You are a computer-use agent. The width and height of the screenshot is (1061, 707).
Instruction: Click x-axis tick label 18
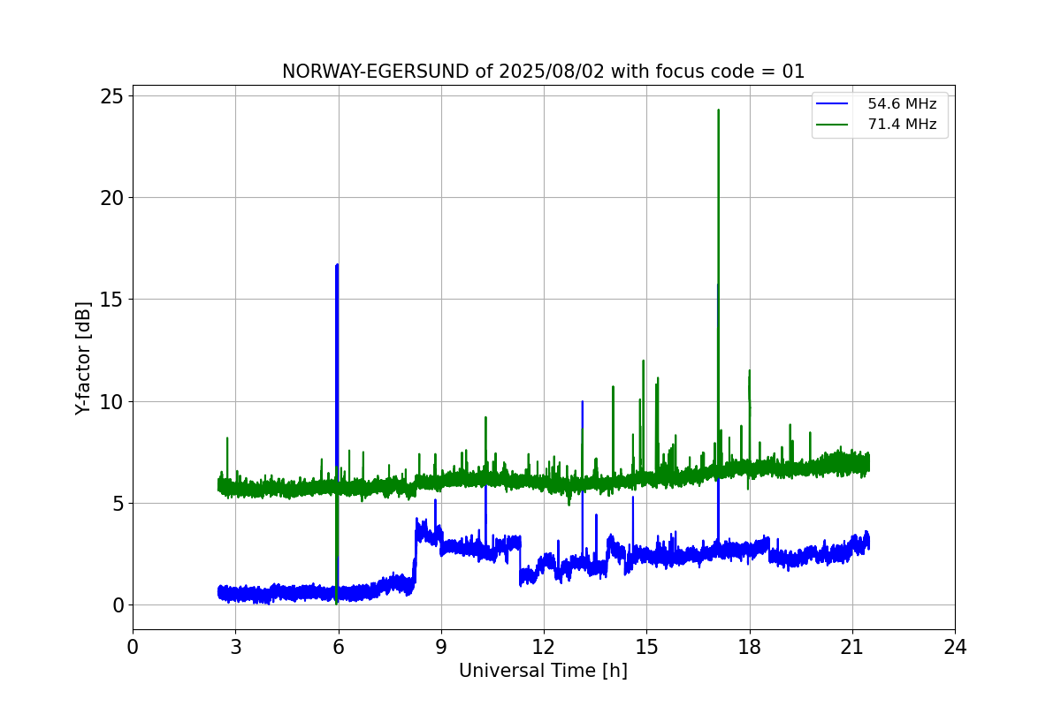click(749, 647)
